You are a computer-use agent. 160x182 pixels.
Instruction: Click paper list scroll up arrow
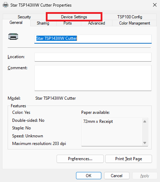(x=145, y=121)
